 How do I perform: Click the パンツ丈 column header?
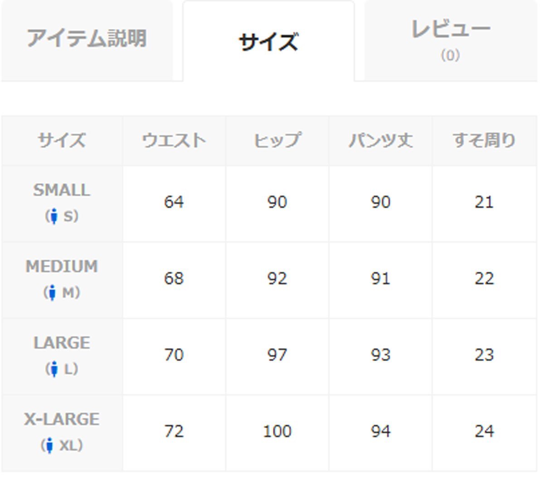click(x=380, y=140)
